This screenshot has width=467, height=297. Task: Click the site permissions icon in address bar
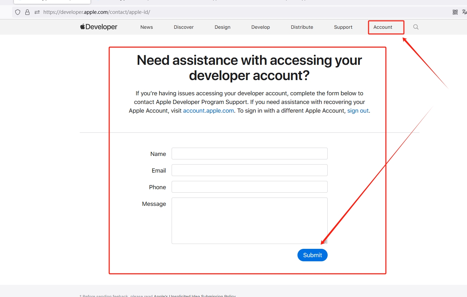point(37,12)
